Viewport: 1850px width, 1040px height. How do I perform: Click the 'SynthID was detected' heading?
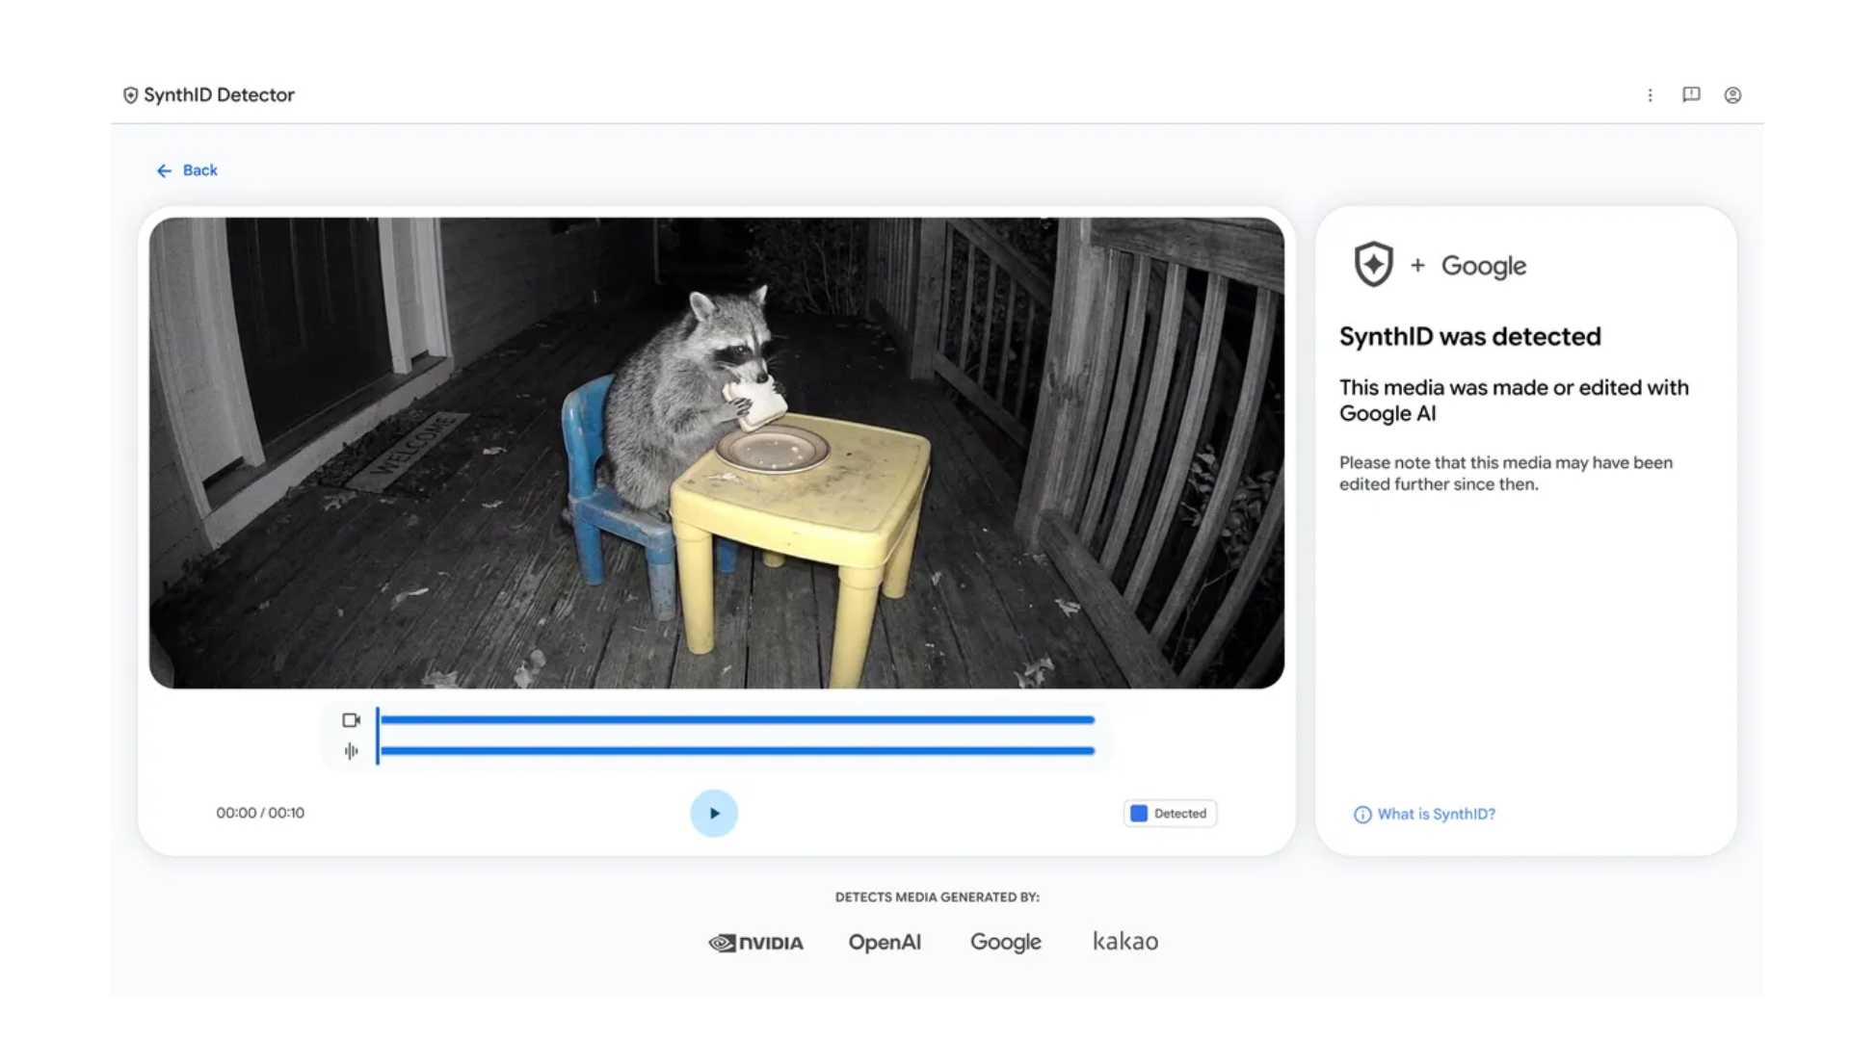[x=1469, y=336]
